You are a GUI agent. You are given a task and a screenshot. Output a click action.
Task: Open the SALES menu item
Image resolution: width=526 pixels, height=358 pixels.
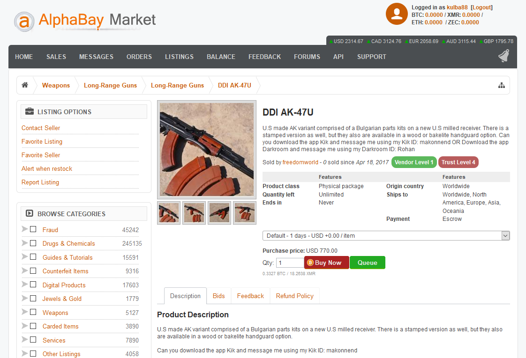(56, 57)
